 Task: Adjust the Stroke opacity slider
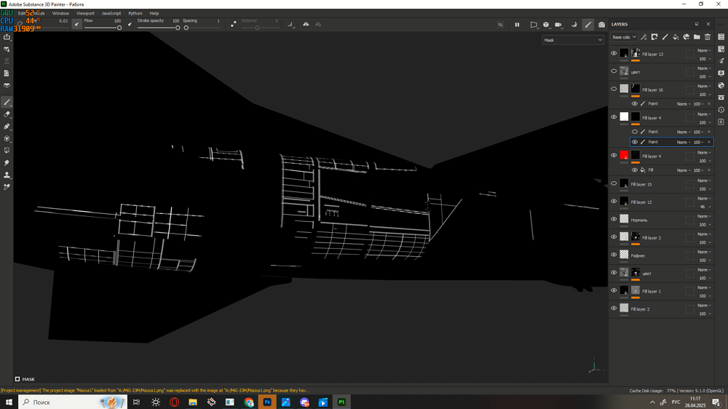click(158, 28)
